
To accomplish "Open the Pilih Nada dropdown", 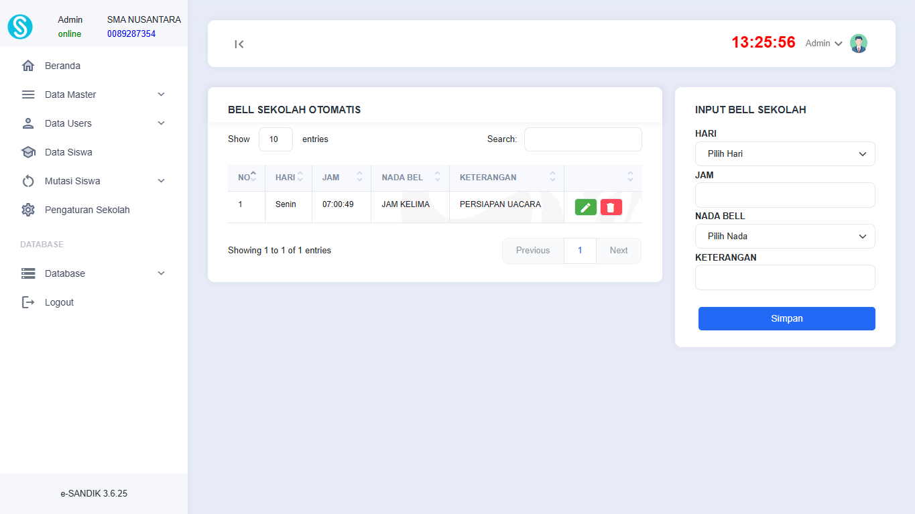I will [x=785, y=236].
